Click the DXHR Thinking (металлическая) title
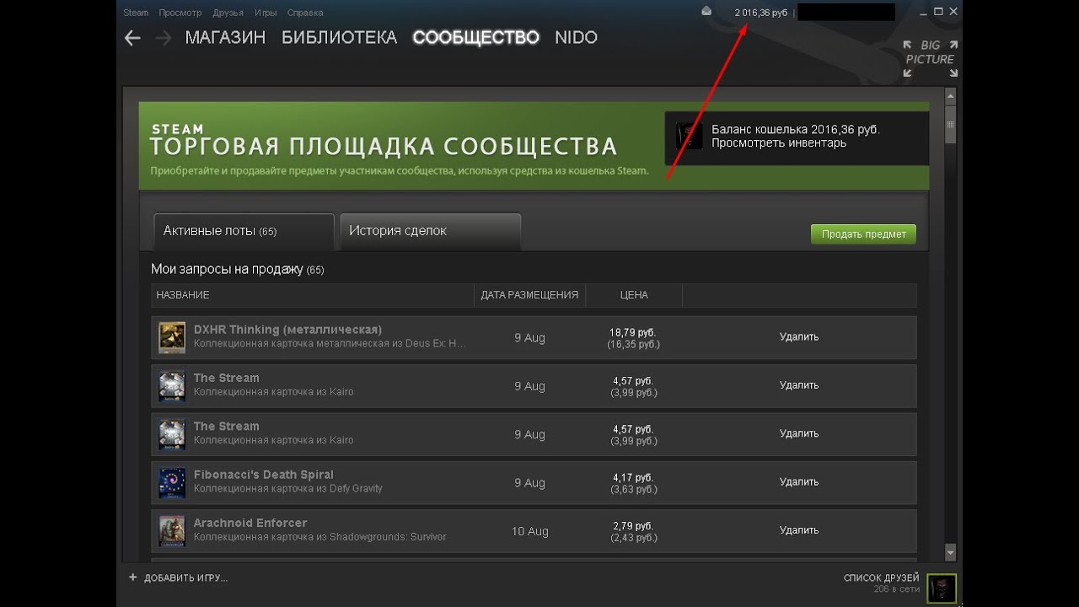Image resolution: width=1079 pixels, height=607 pixels. pyautogui.click(x=287, y=330)
